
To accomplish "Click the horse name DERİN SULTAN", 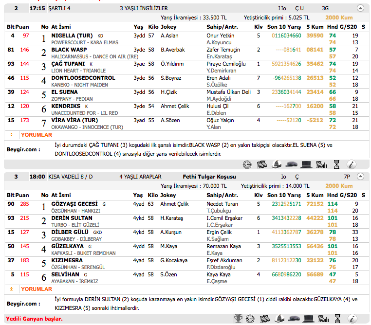I will [72, 218].
